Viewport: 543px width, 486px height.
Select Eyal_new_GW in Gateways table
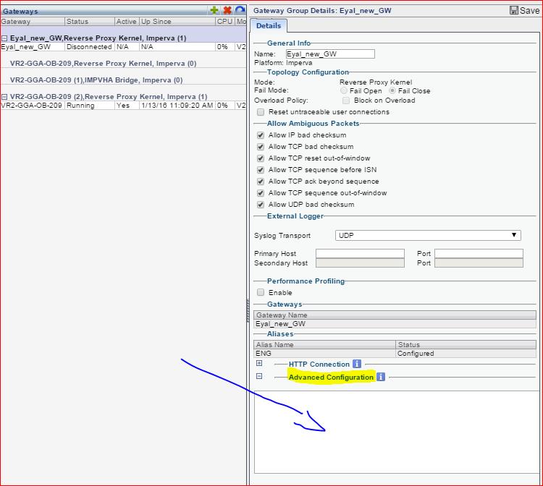395,324
